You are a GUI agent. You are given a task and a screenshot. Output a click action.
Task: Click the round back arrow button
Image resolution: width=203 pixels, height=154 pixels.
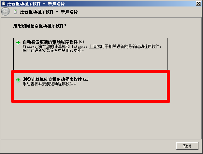[5, 12]
